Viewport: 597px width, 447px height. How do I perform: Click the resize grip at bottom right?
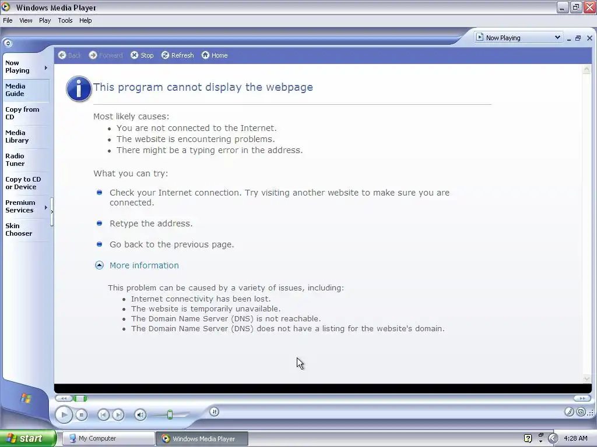pyautogui.click(x=591, y=413)
